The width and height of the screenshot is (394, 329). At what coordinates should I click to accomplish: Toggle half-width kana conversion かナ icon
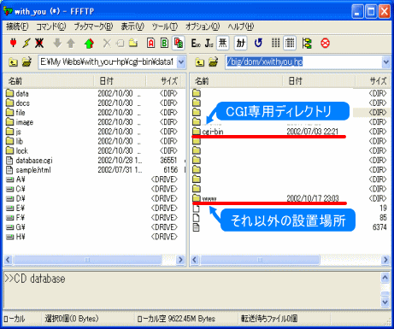pos(240,44)
